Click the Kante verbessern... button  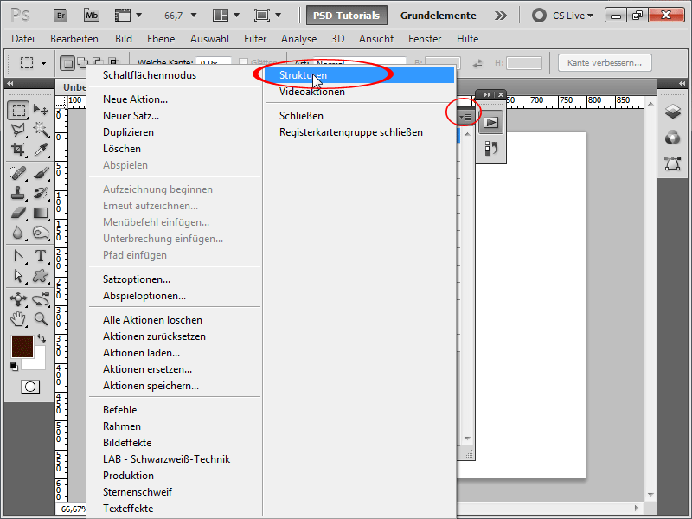tap(604, 62)
